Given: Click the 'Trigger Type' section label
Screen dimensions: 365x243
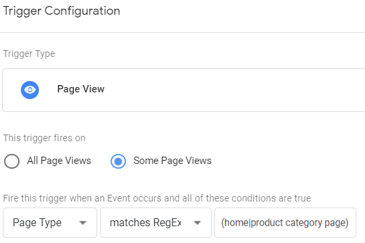Looking at the screenshot, I should pos(29,54).
